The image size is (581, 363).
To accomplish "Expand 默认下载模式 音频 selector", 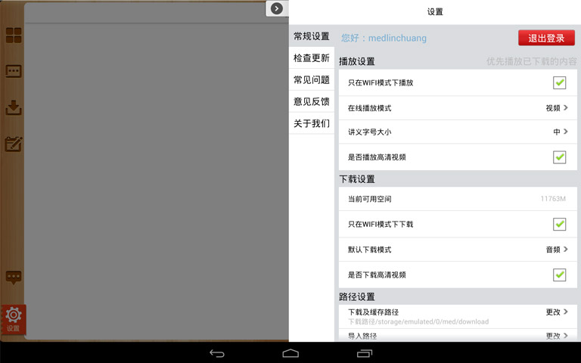I will click(x=556, y=250).
